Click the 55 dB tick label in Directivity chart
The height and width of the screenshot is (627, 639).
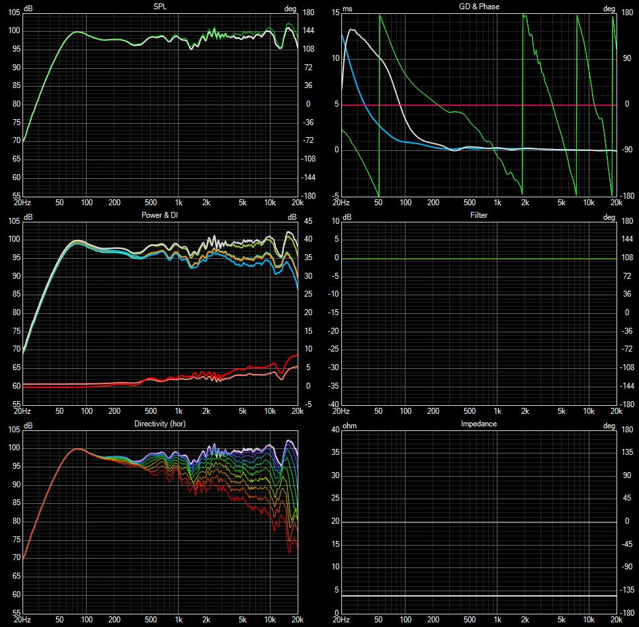click(16, 612)
